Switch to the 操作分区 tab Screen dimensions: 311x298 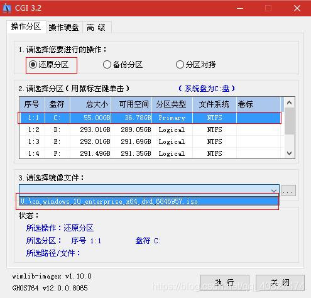[x=26, y=26]
